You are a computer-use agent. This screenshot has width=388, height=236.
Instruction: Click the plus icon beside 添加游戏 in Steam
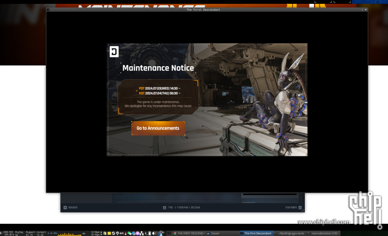pyautogui.click(x=65, y=207)
